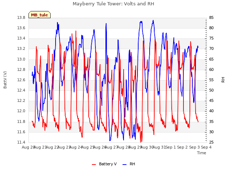Viewport: 228px width, 171px height.
Task: Click the 'Sep 3' date label
Action: click(195, 147)
